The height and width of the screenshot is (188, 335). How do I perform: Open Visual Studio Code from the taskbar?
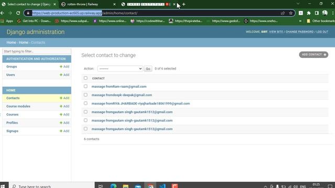pos(163,186)
